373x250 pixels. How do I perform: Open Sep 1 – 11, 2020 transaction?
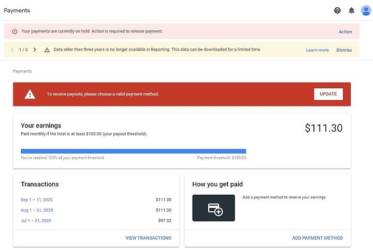click(37, 200)
